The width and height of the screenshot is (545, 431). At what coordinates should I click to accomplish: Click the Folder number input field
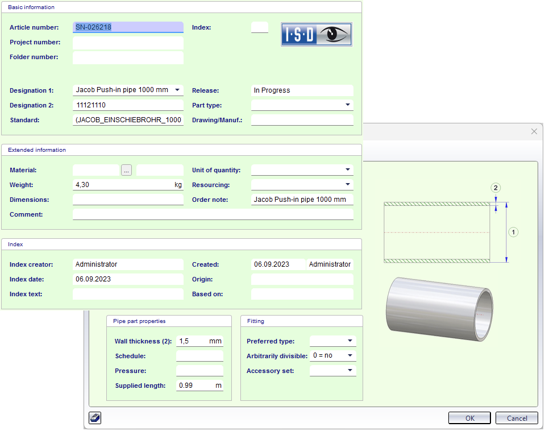click(128, 58)
